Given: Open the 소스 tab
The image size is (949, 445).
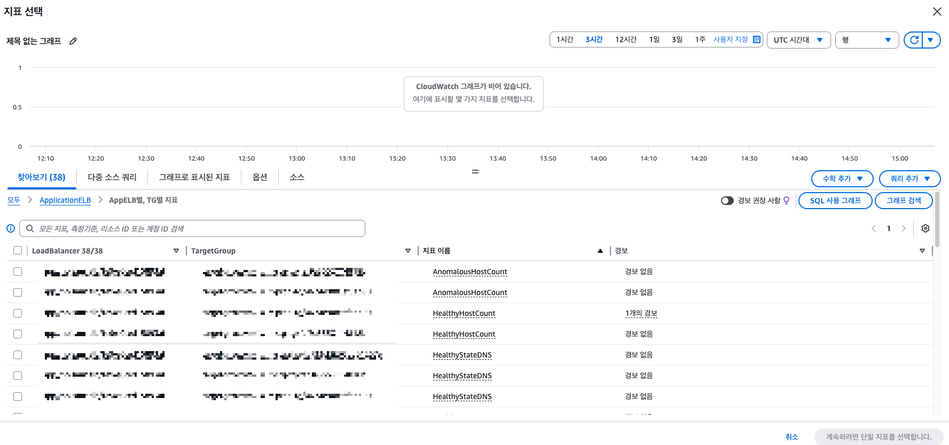Looking at the screenshot, I should click(297, 177).
